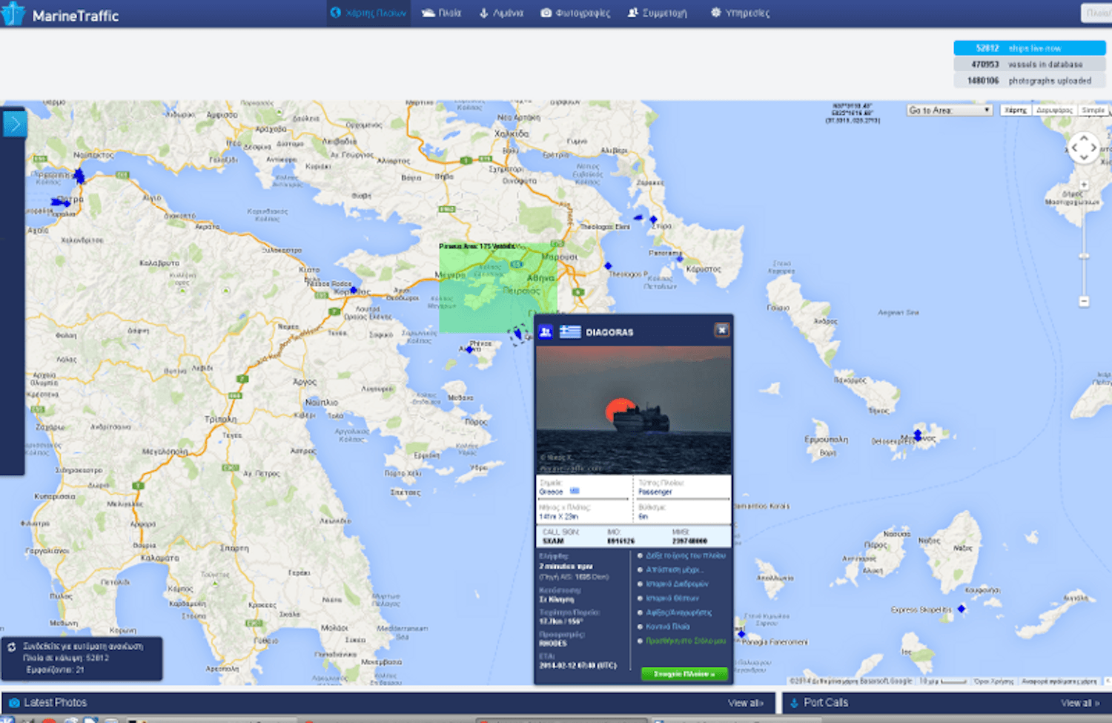Image resolution: width=1112 pixels, height=723 pixels.
Task: Open the Φωτογραφίες (Photos) camera menu
Action: (x=575, y=13)
